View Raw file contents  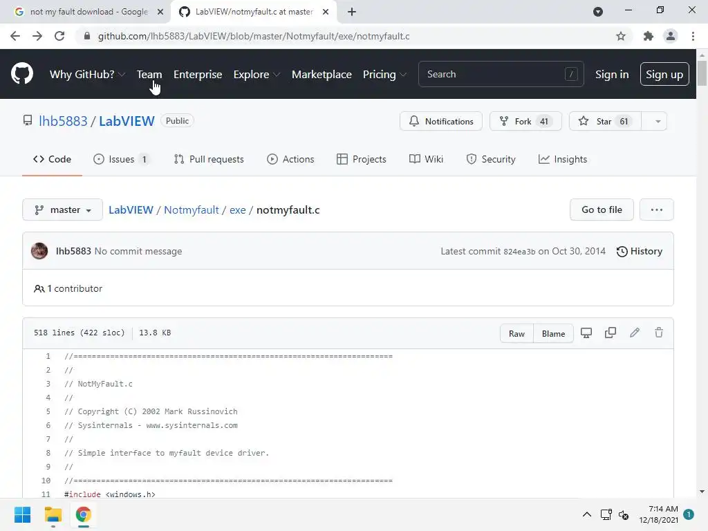coord(516,334)
